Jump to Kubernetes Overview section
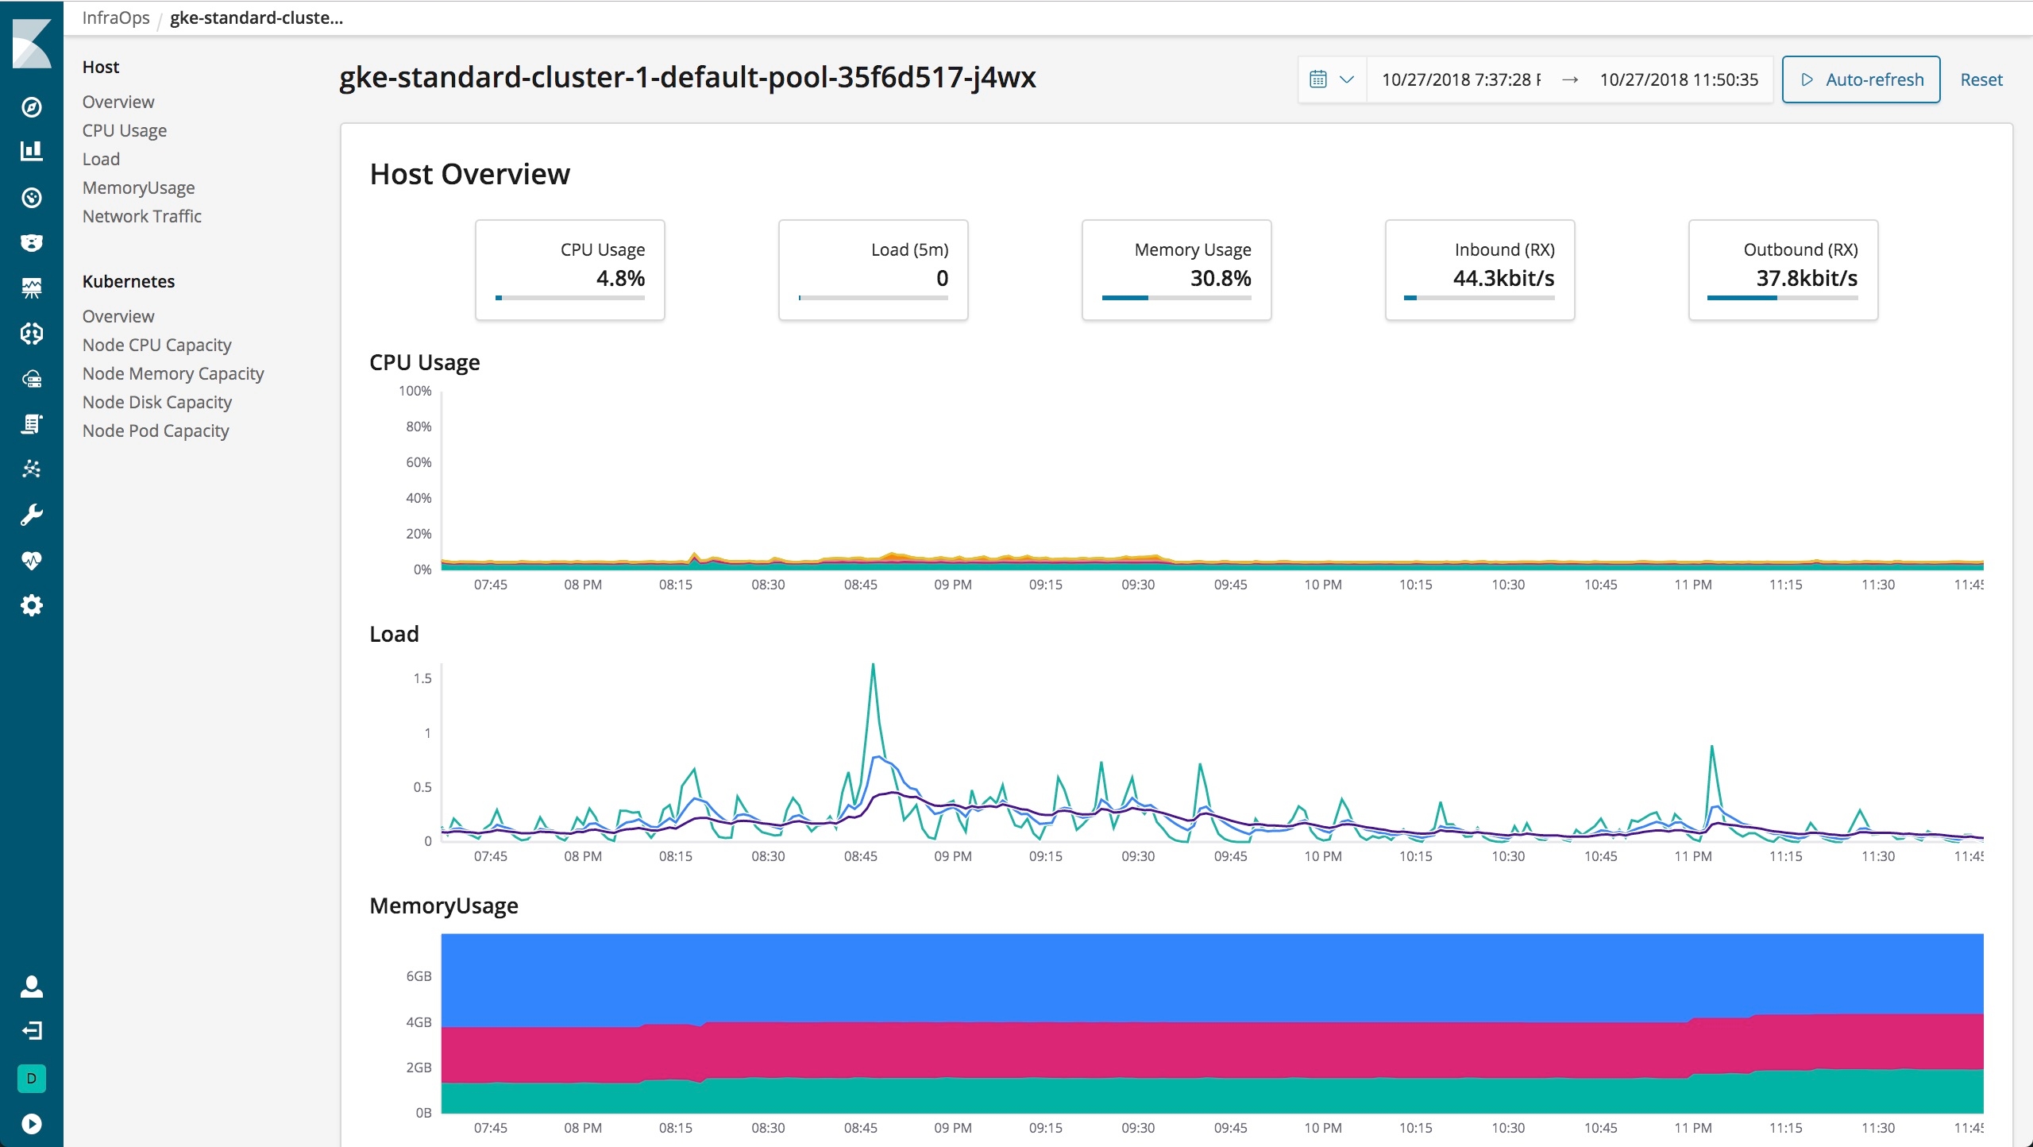Screen dimensions: 2033x1147 [118, 316]
